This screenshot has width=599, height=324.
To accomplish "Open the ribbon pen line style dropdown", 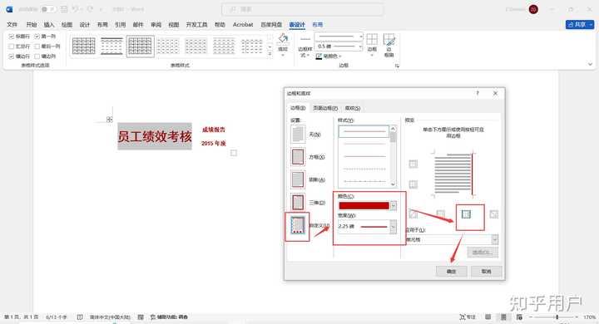I will click(x=360, y=37).
